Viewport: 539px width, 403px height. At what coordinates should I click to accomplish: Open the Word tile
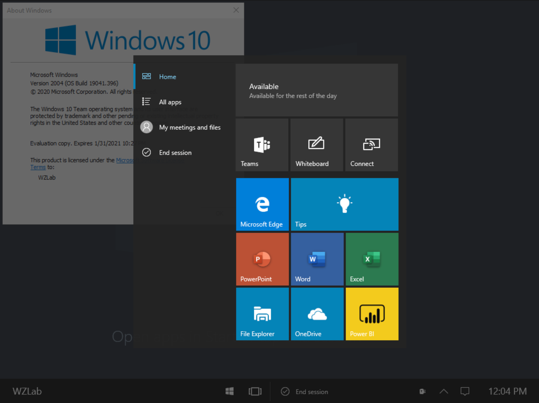click(x=317, y=259)
